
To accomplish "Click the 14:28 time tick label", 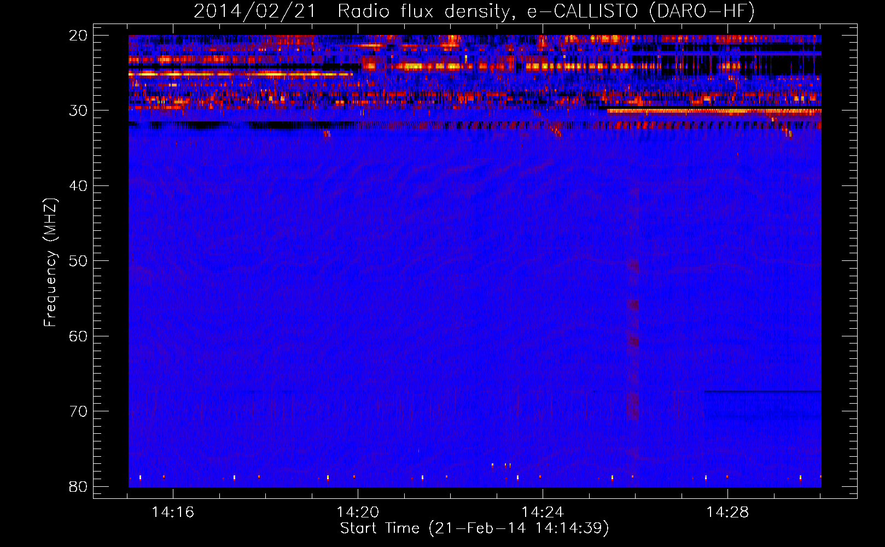I will click(x=727, y=513).
